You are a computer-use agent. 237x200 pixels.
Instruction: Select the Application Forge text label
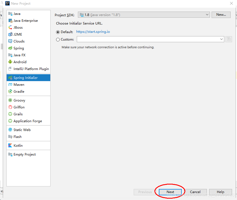click(x=28, y=121)
